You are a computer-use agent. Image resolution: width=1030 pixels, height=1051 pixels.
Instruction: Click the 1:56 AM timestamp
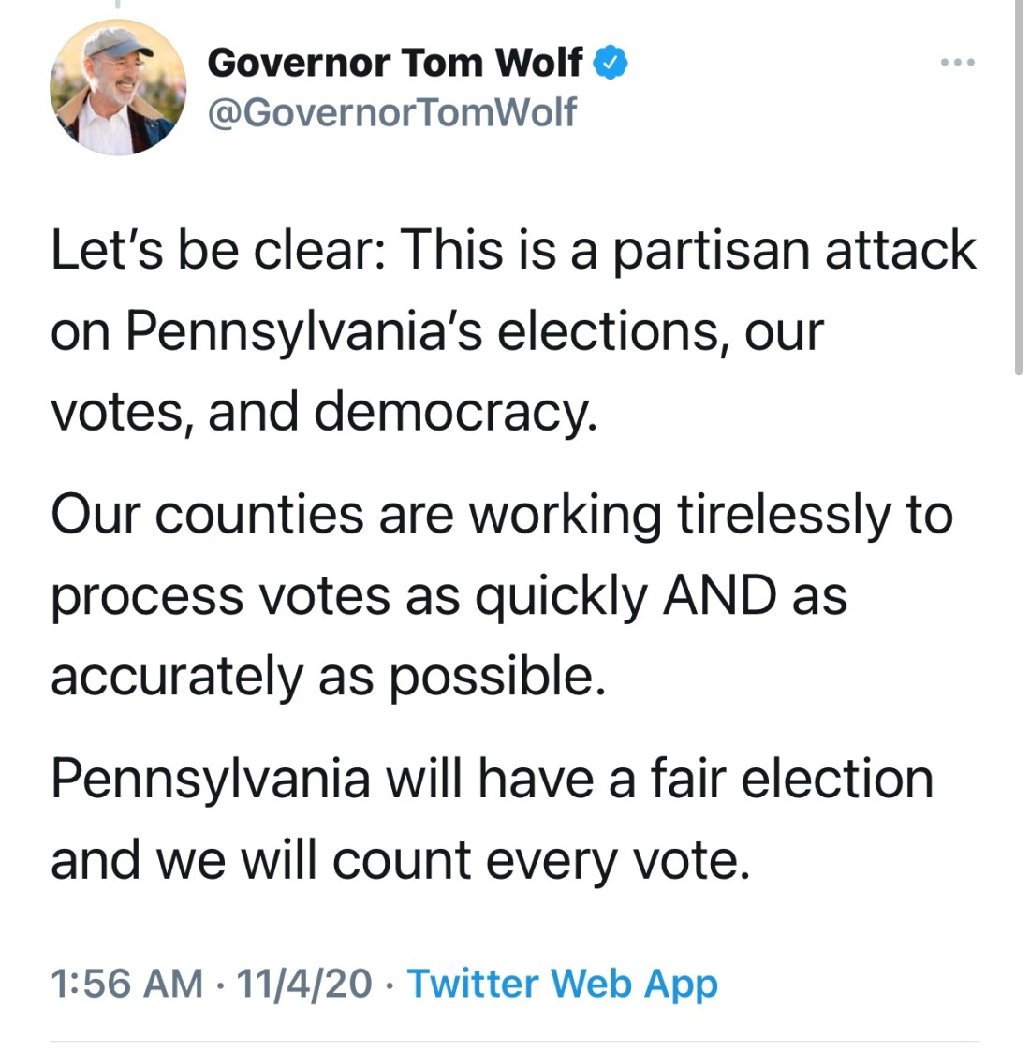(x=126, y=984)
